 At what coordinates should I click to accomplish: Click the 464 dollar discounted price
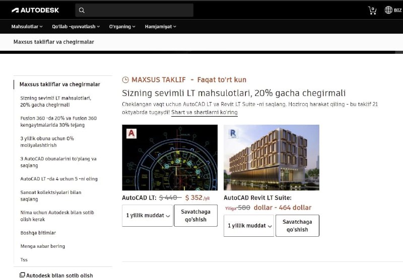(295, 208)
